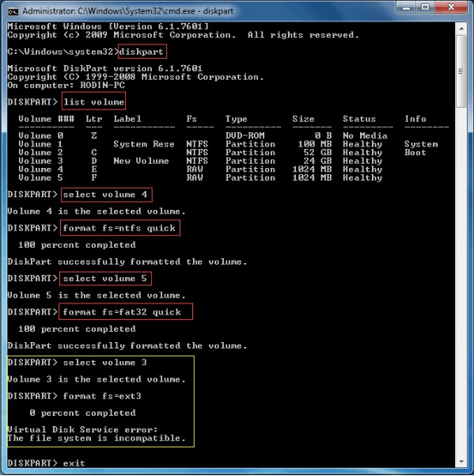
Task: Click 'Volume 5 is the selected volume.'
Action: point(97,295)
